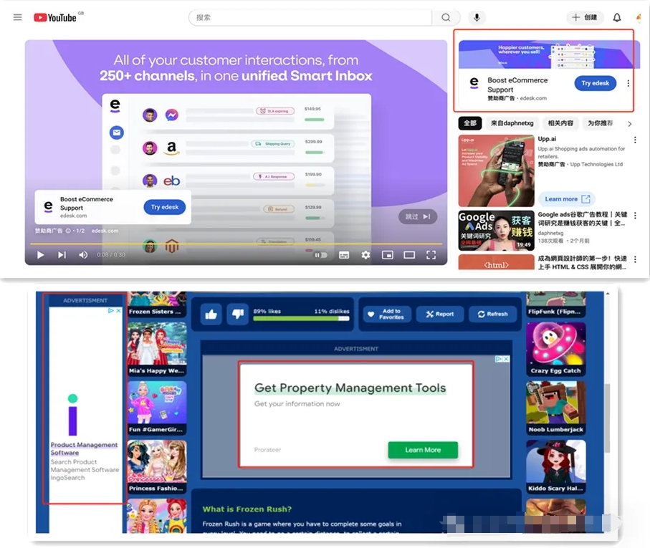Open video player settings gear
Viewport: 650px width, 548px height.
pyautogui.click(x=365, y=255)
